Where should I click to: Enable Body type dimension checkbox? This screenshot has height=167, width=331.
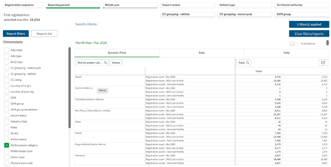pyautogui.click(x=7, y=62)
